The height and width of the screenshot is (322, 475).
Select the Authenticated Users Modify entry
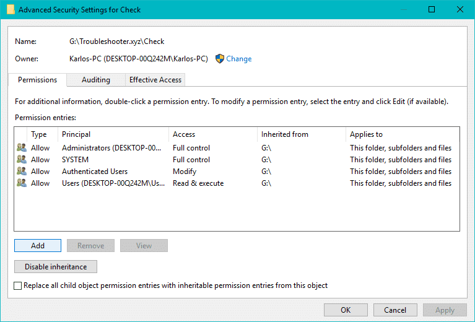click(95, 172)
